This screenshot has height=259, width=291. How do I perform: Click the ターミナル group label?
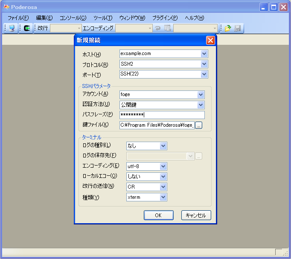coord(91,137)
